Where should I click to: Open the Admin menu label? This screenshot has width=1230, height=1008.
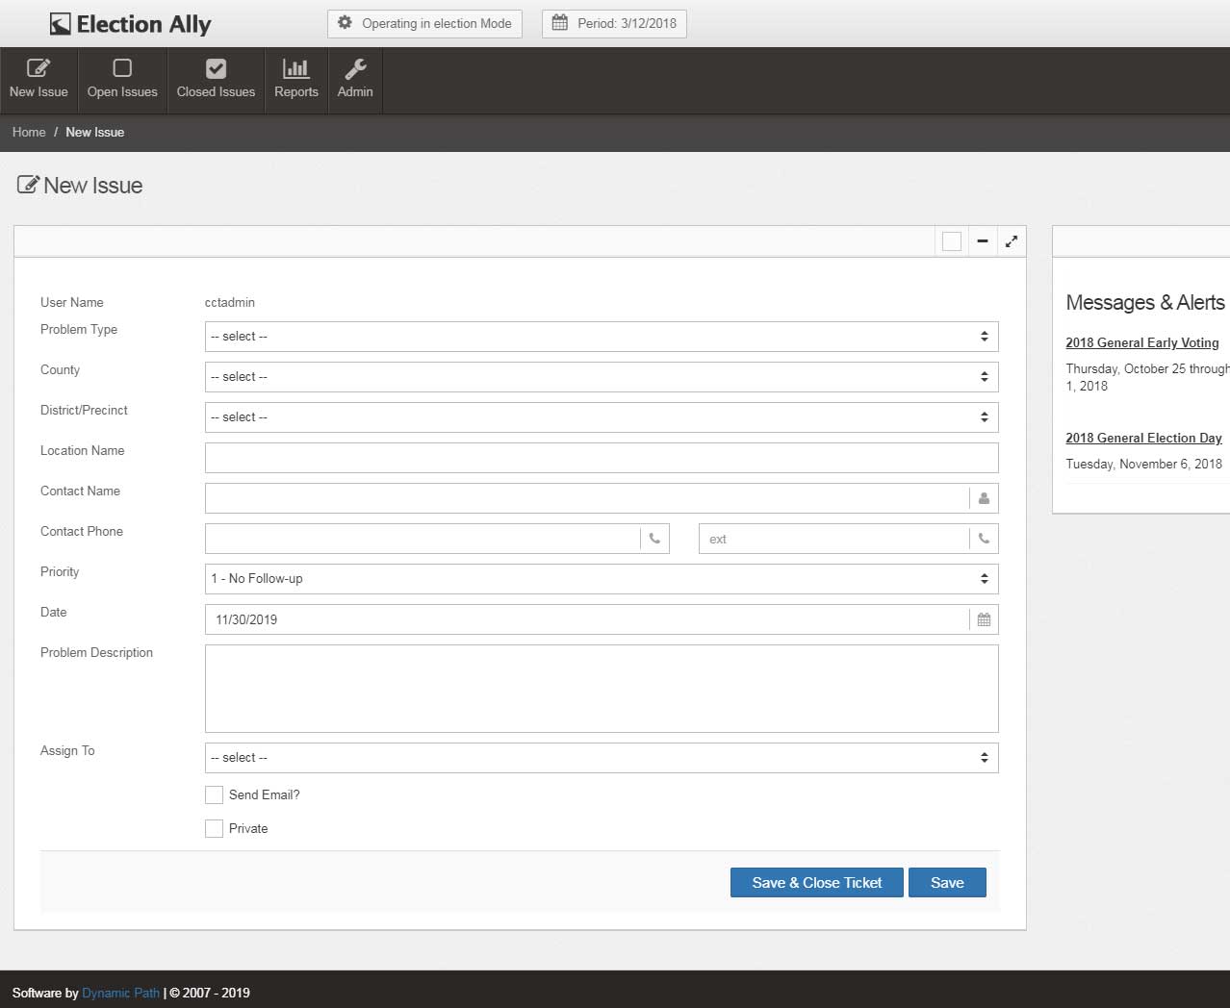point(355,92)
